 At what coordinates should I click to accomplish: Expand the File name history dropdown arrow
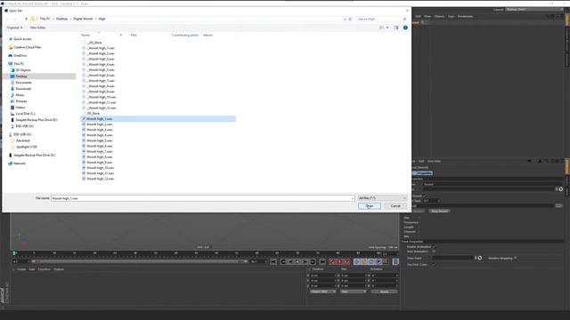pos(353,198)
